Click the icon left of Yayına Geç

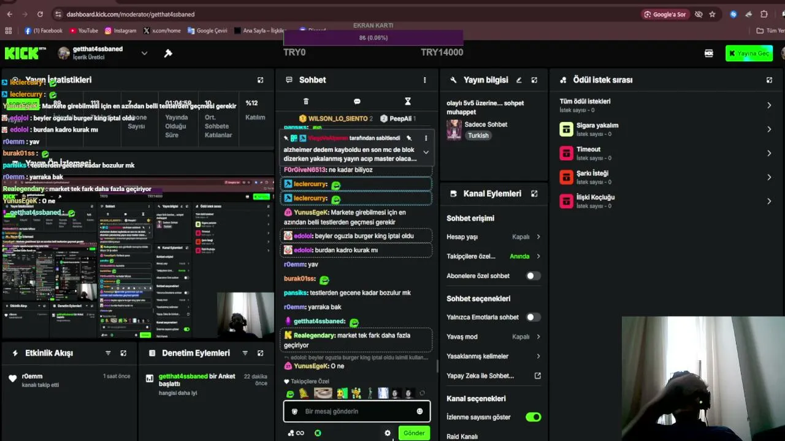click(709, 53)
